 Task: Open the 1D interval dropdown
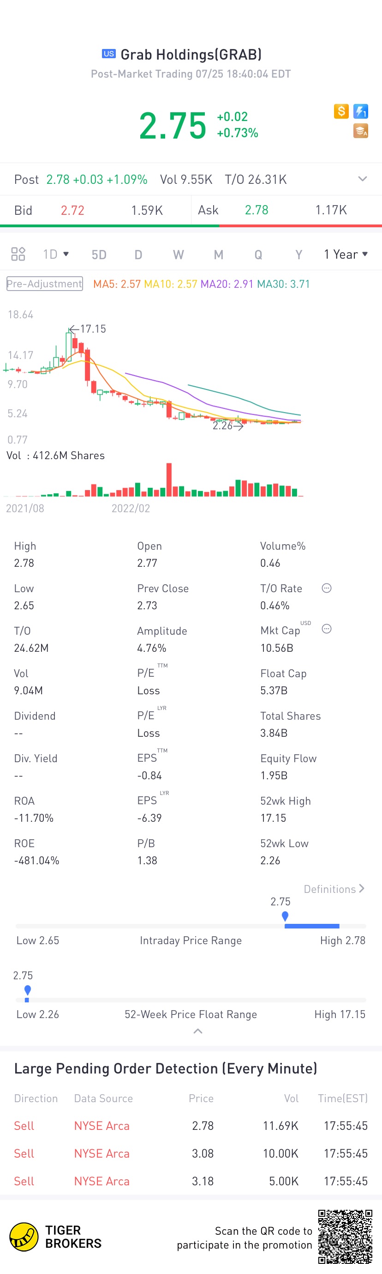(56, 254)
